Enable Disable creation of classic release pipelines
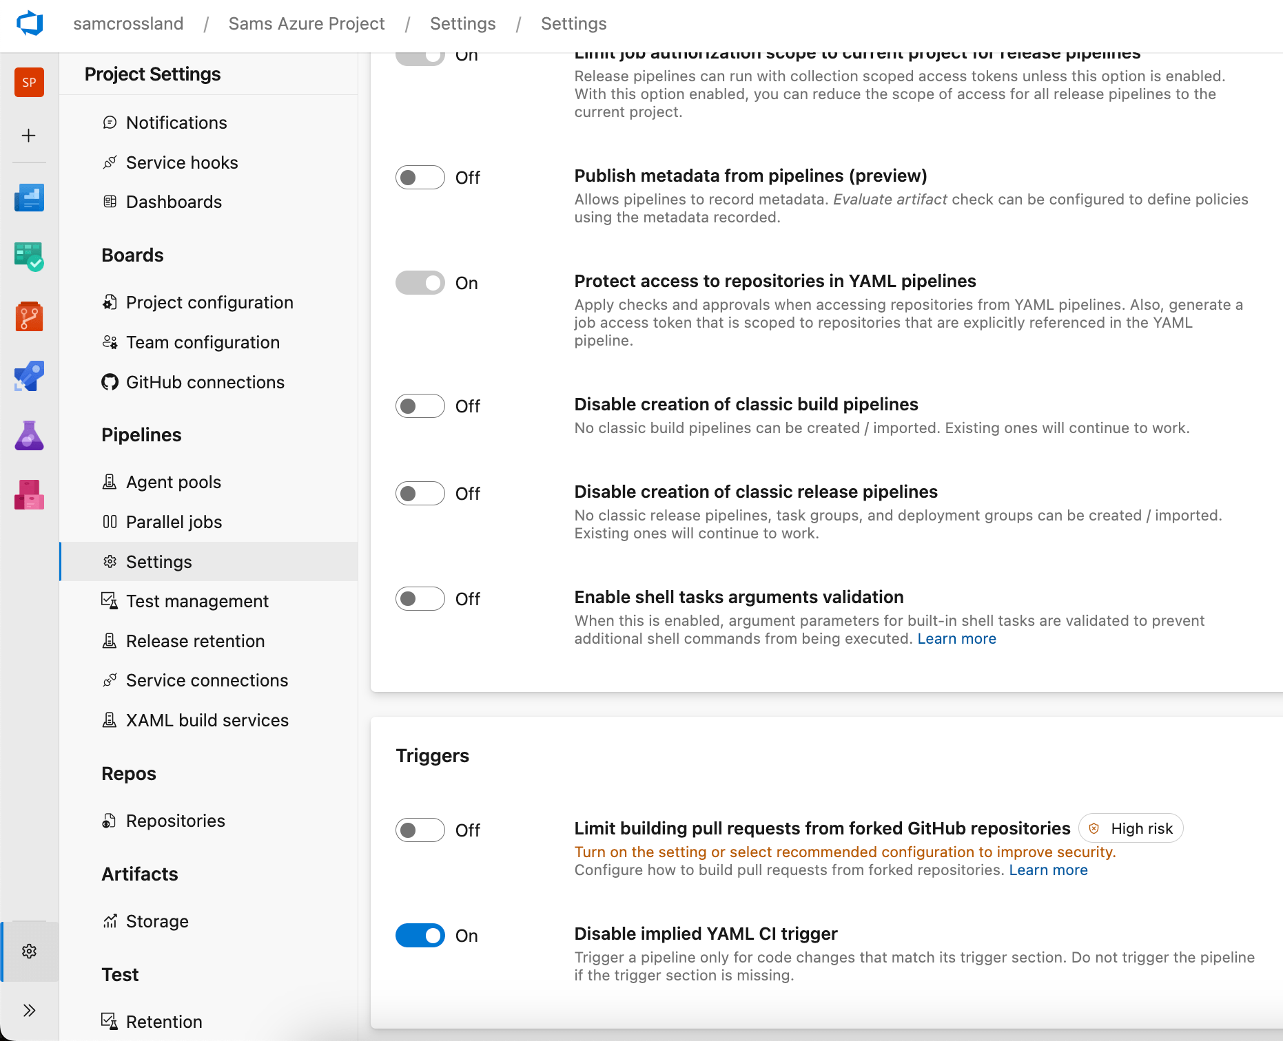 tap(420, 494)
